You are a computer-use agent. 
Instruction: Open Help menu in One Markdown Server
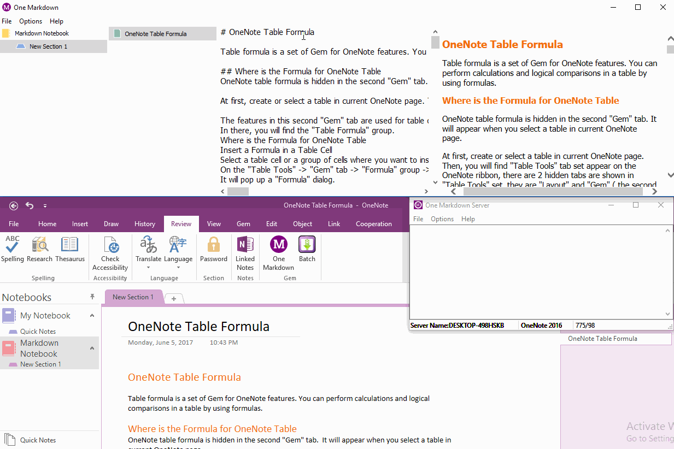click(468, 219)
